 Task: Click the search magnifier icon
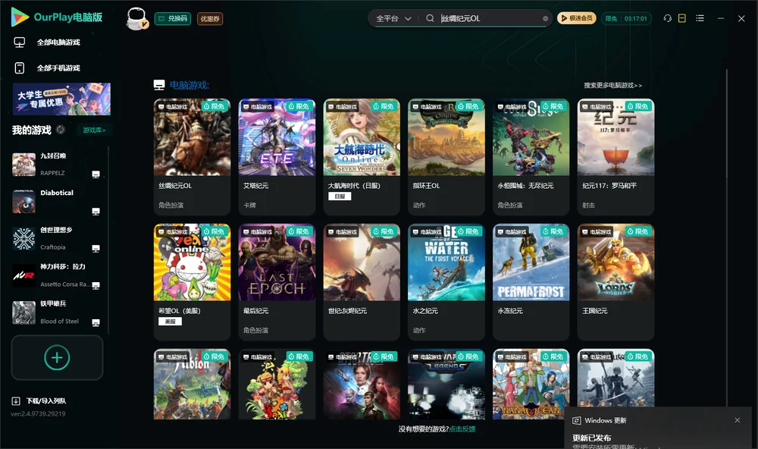[430, 18]
